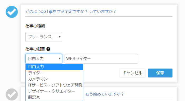Click the gray checkmark step icon
The image size is (185, 101).
pos(12,94)
